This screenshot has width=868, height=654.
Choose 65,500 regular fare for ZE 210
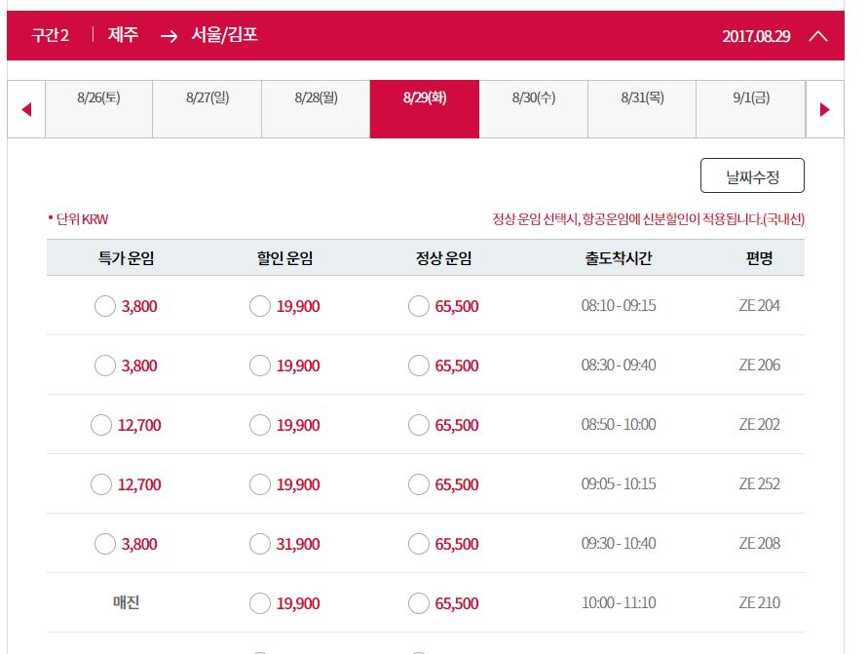(x=419, y=604)
